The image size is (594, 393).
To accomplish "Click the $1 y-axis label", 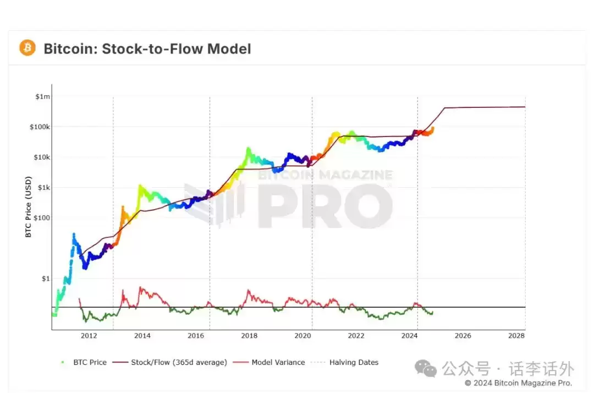I will tap(46, 279).
